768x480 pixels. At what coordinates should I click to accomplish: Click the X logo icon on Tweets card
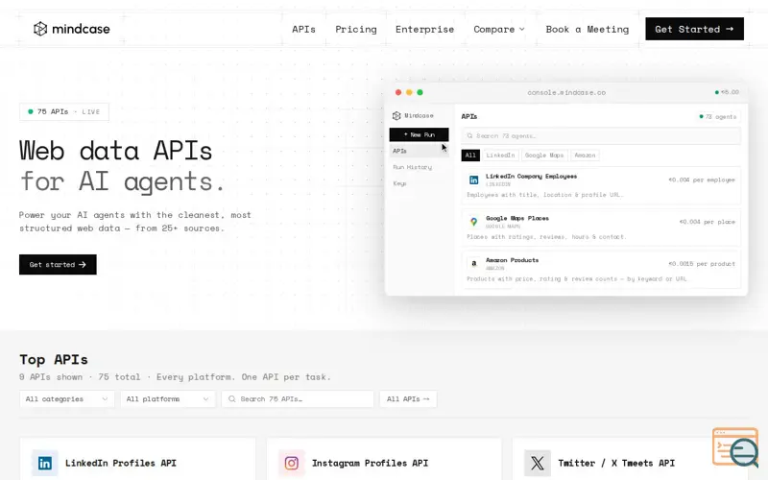pos(538,463)
